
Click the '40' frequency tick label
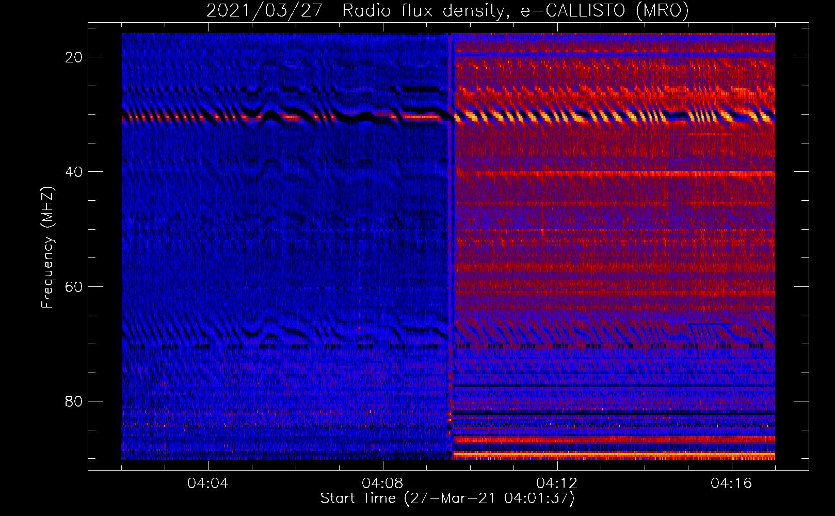[74, 172]
